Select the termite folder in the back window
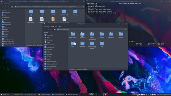 click(x=53, y=13)
